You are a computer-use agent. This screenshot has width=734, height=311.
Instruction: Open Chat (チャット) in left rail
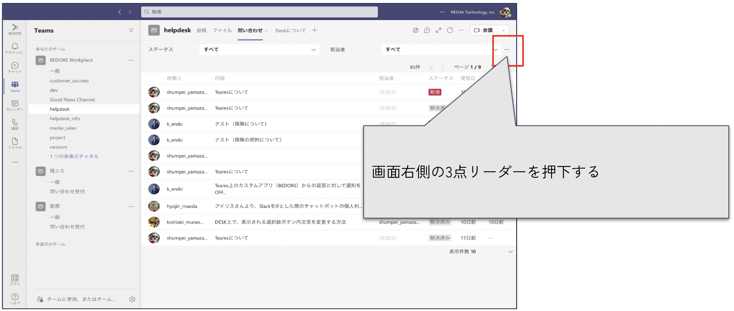[15, 67]
